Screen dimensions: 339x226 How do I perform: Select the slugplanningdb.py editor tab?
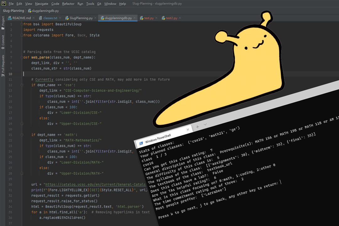pos(118,18)
